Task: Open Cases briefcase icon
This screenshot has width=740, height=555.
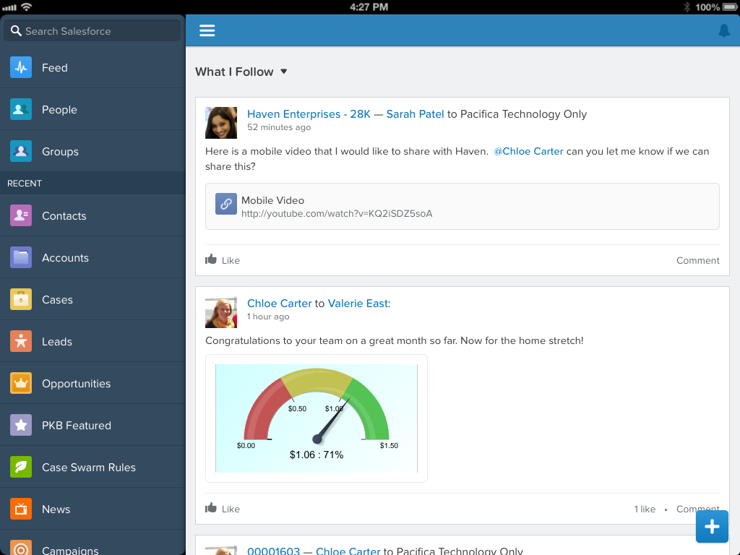Action: [x=21, y=299]
